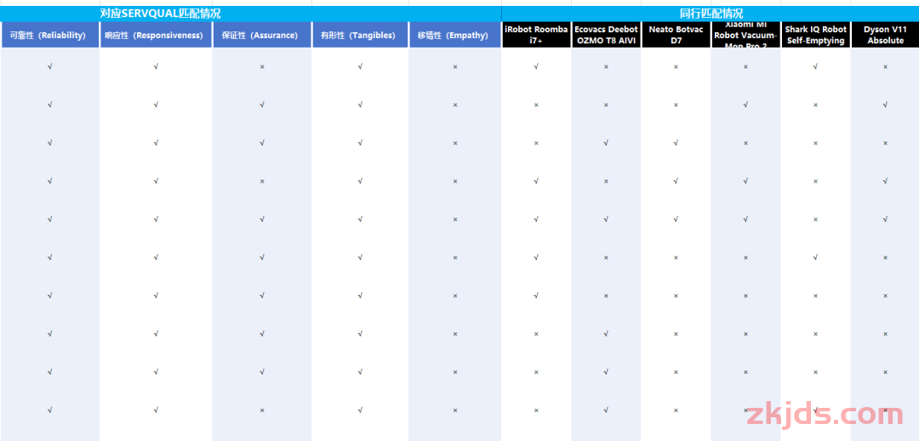Select first-row cross under Assurance column
919x441 pixels.
[x=262, y=66]
